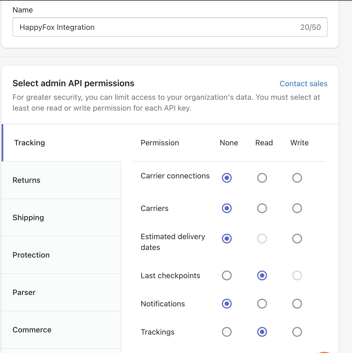Select None radio for Carriers
352x353 pixels.
pos(227,208)
